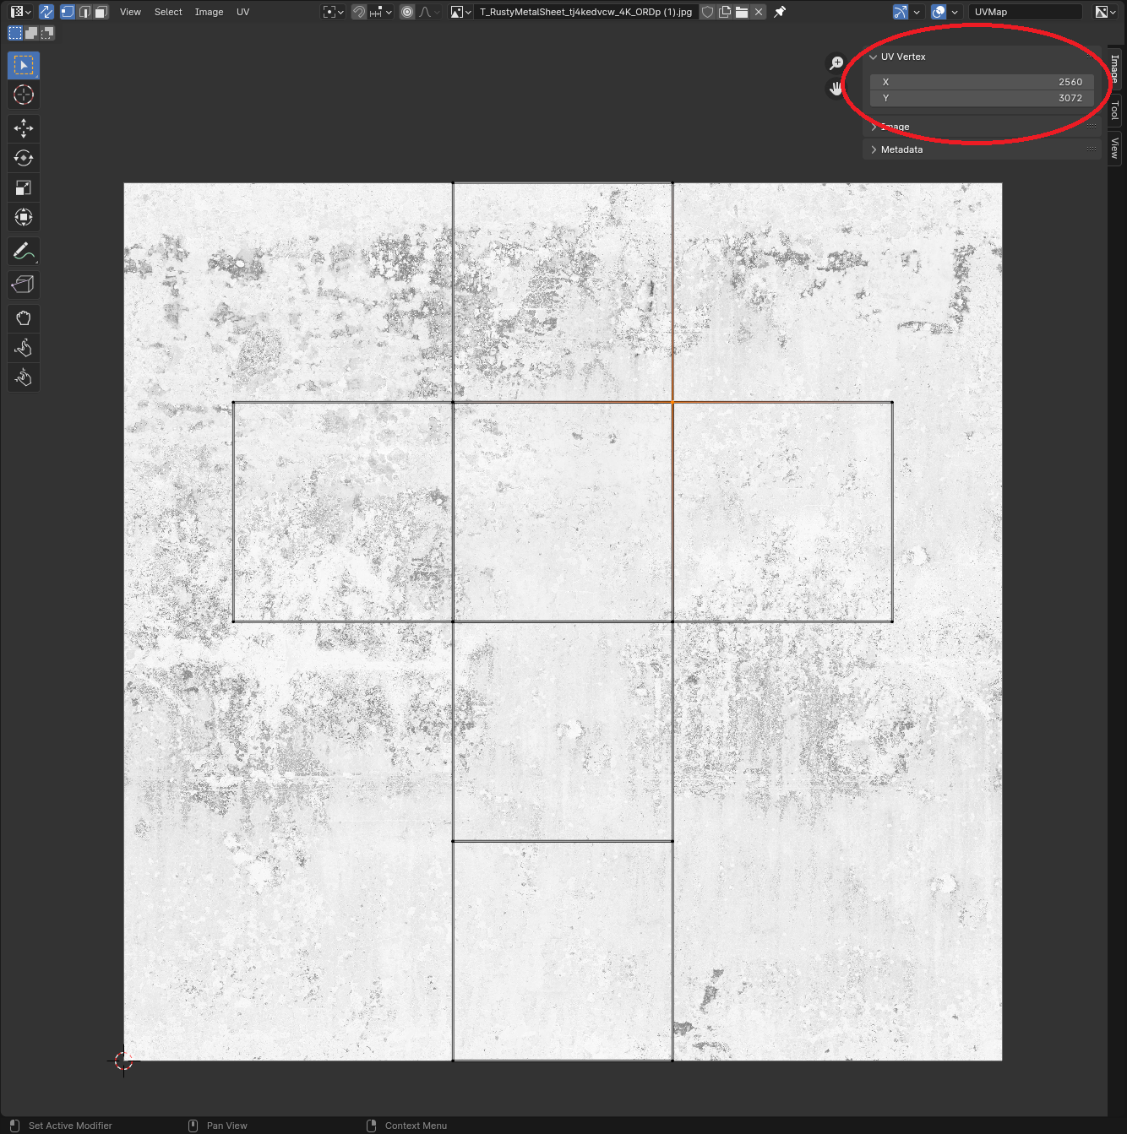Switch to the Image sidebar tab

(x=1114, y=68)
